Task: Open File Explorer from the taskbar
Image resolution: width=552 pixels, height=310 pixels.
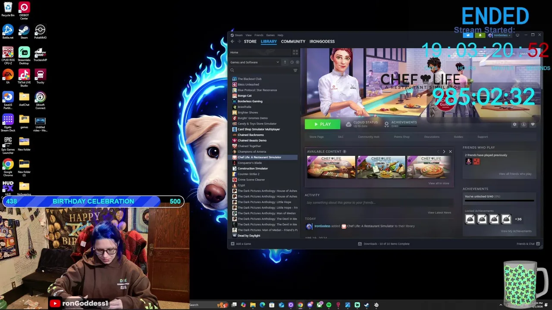Action: click(x=253, y=305)
